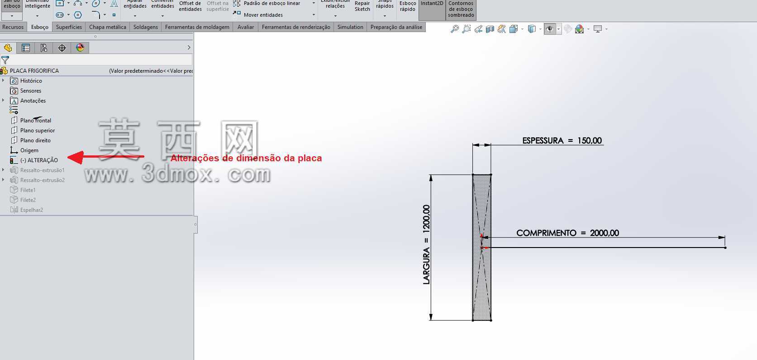Open Aparar entidades dropdown arrow
757x360 pixels.
pos(135,16)
